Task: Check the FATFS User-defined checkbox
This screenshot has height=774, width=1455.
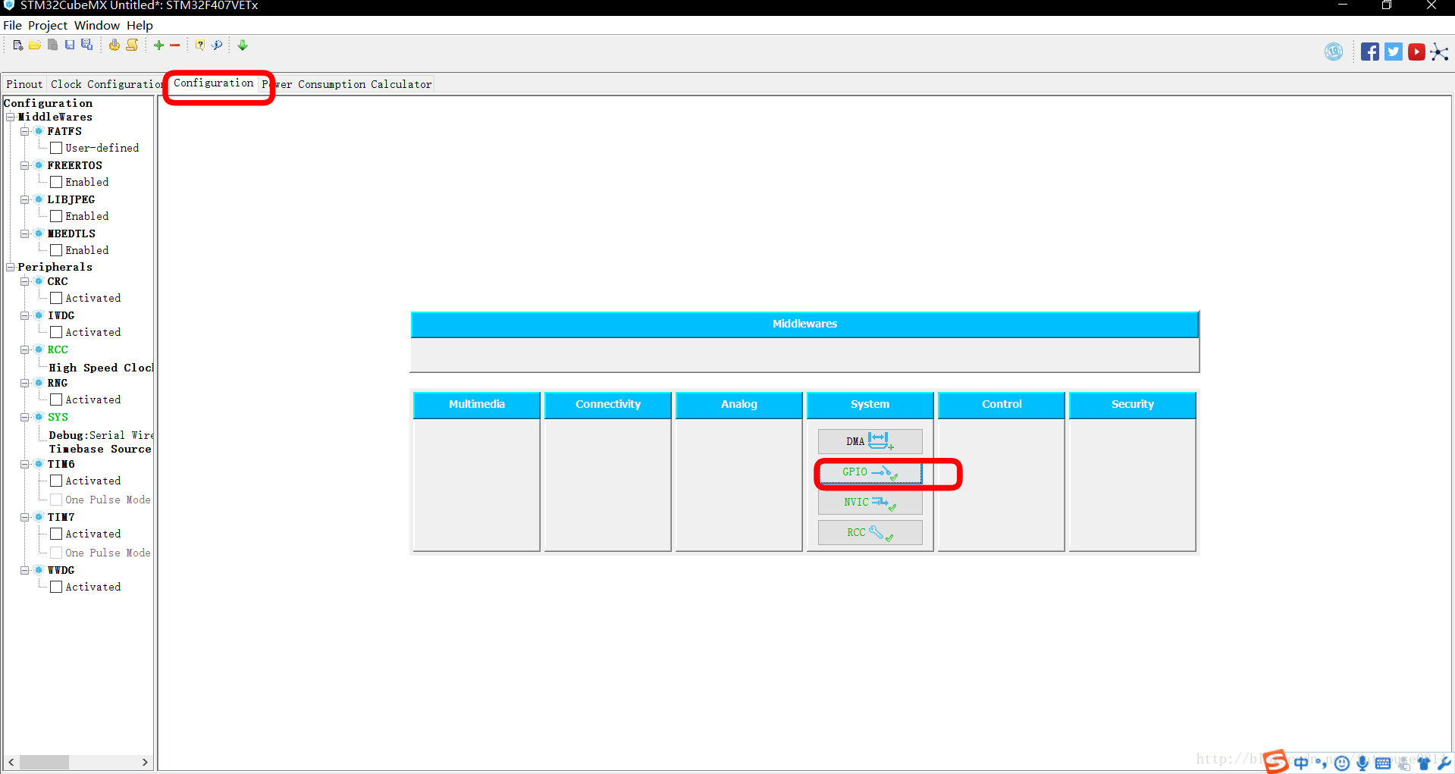Action: pos(56,148)
